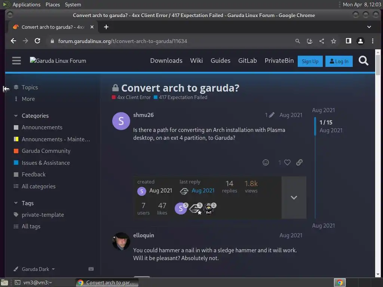Click the Sign Up button

coord(310,61)
